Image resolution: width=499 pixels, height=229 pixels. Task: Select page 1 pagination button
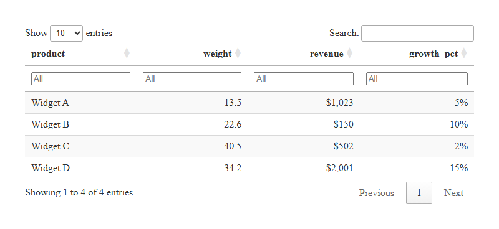click(x=419, y=193)
